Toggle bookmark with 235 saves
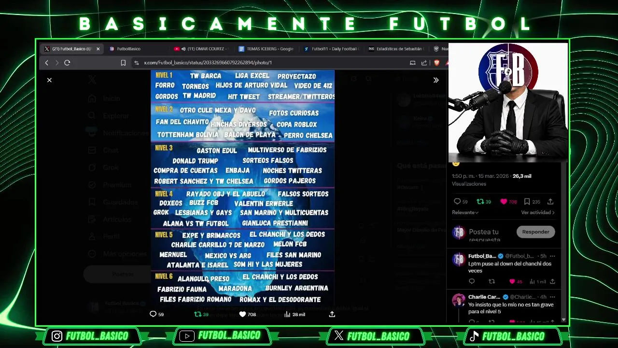 (532, 202)
